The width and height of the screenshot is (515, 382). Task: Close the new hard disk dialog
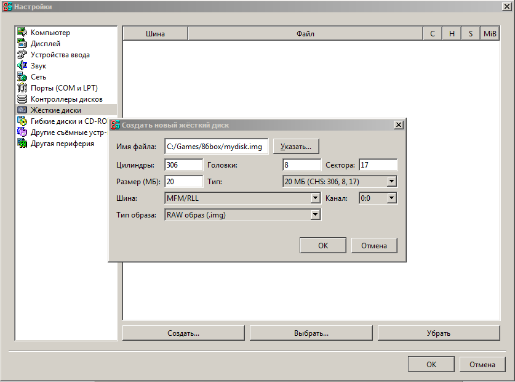coord(399,125)
